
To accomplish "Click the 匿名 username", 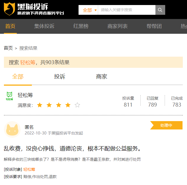I will 29,127.
